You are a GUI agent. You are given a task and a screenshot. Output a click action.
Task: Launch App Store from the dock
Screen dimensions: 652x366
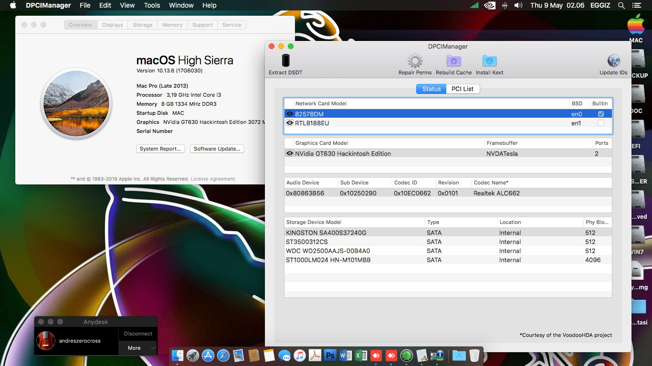click(x=208, y=356)
